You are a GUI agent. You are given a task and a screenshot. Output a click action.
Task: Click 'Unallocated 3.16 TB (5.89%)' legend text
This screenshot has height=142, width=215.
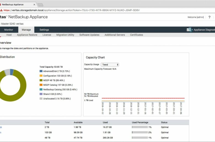[57, 99]
